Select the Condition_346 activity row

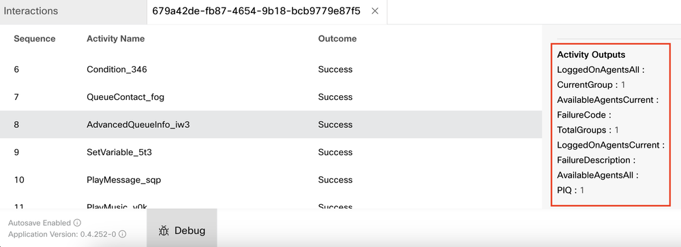click(271, 69)
